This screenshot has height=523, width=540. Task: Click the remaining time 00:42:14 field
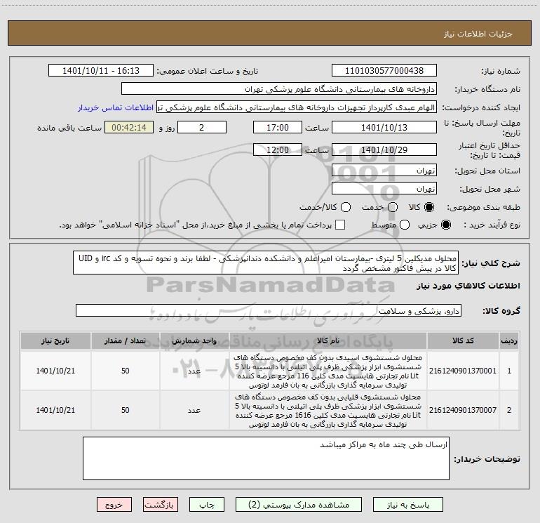coord(129,128)
